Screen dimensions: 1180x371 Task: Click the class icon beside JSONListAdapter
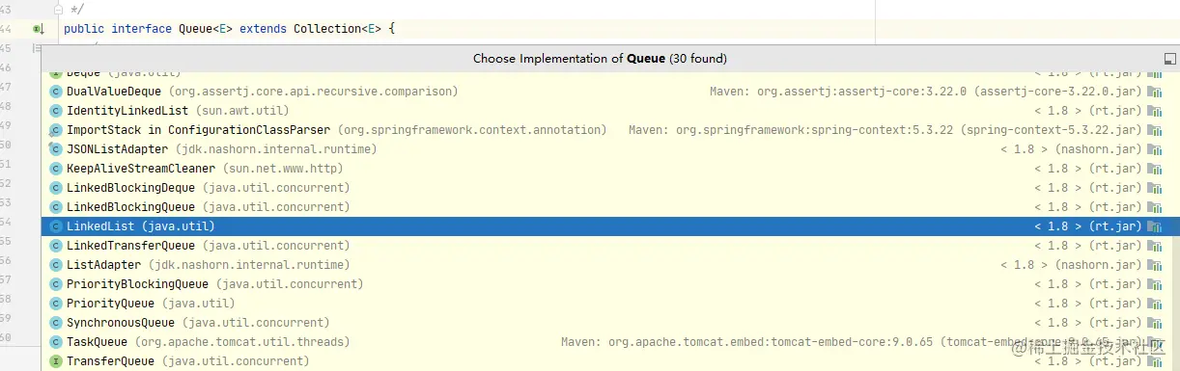click(x=56, y=149)
